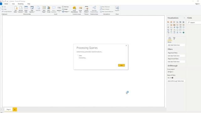Switch to the View ribbon tab
The height and width of the screenshot is (113, 201).
(13, 4)
